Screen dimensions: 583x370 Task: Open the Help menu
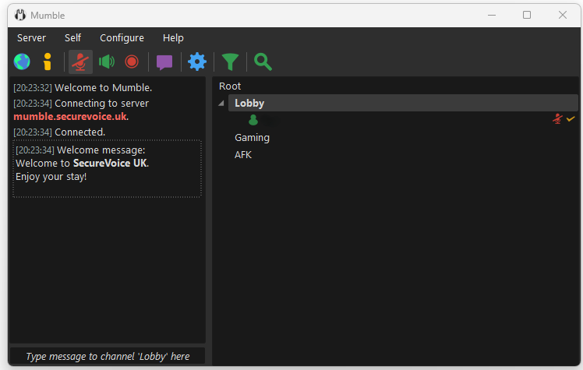[x=173, y=38]
